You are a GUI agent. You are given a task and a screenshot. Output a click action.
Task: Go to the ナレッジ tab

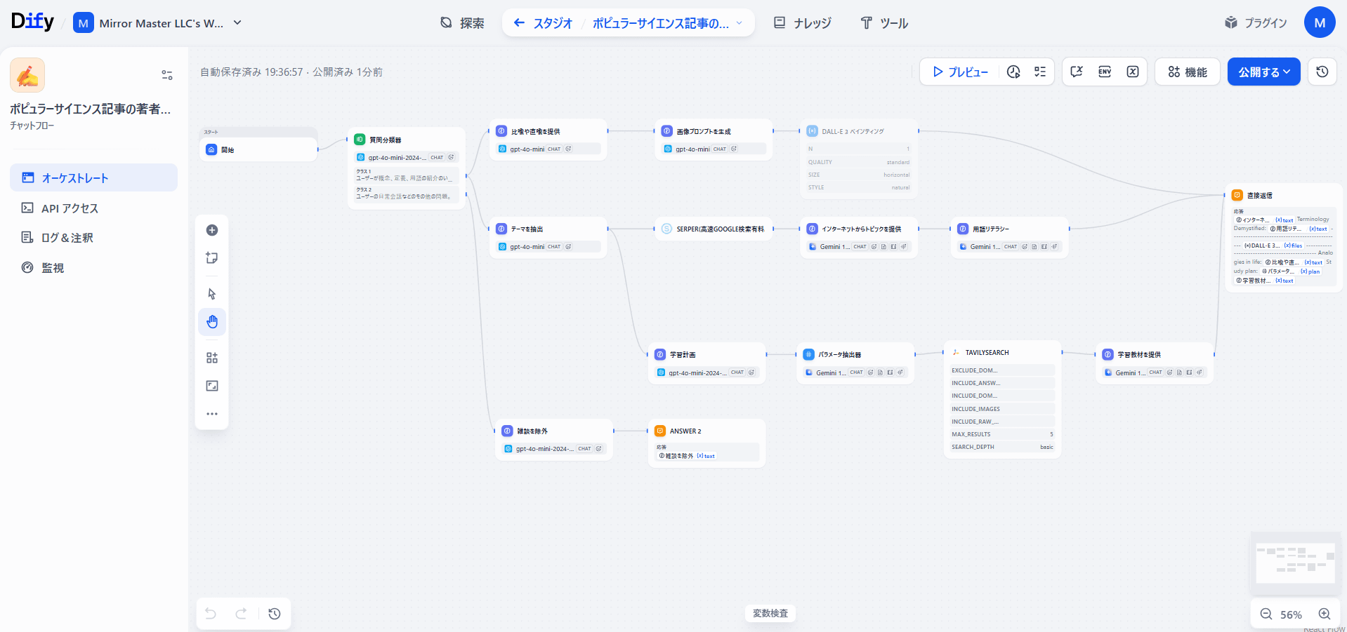coord(803,23)
